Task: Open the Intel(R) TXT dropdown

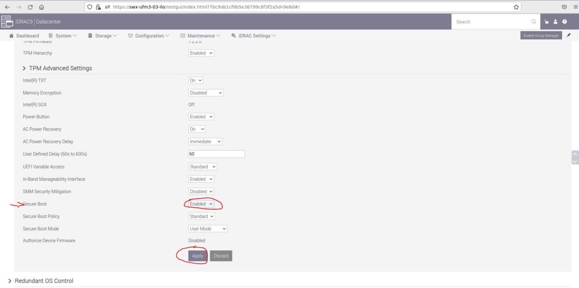Action: pos(196,80)
